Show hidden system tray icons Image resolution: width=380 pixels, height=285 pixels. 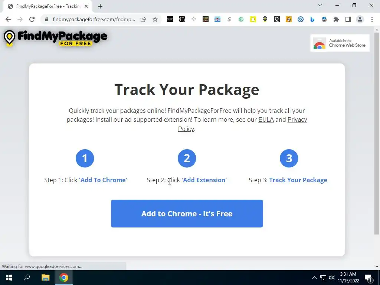(x=314, y=278)
